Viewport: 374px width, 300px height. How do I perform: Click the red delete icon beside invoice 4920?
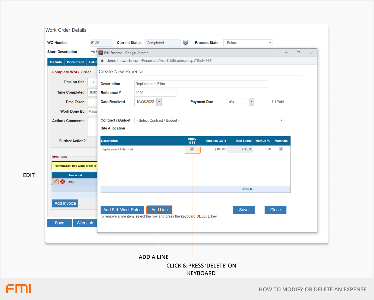pyautogui.click(x=63, y=182)
